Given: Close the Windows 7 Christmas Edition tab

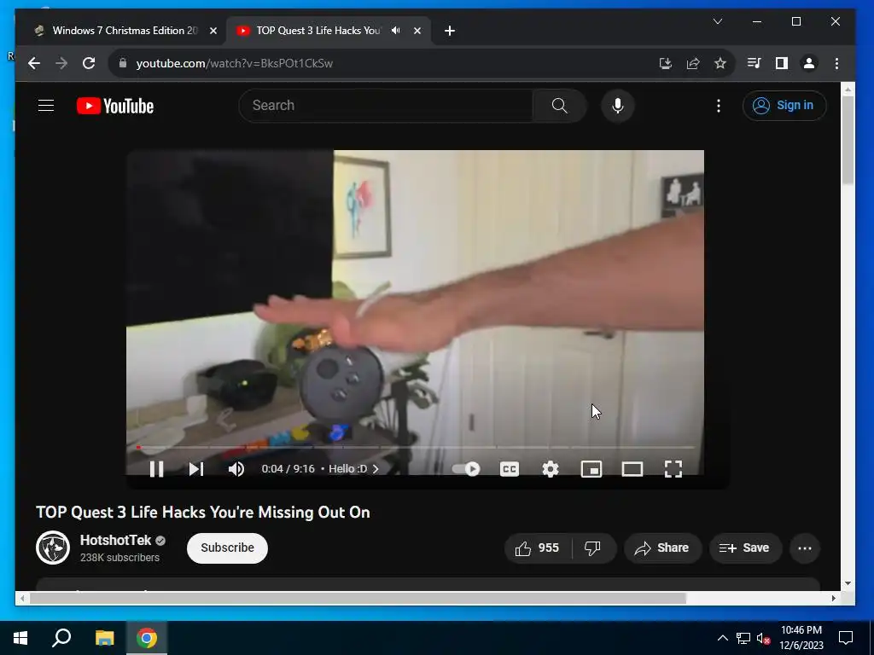Looking at the screenshot, I should pos(213,31).
